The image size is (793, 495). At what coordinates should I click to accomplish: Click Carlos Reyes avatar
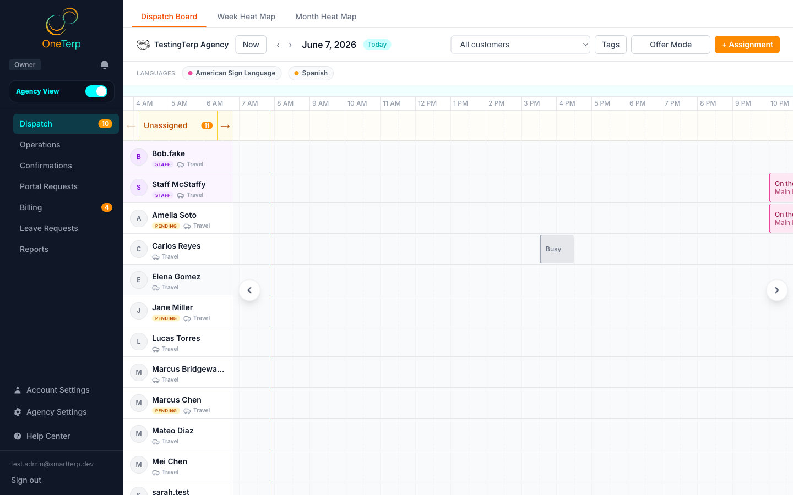[x=139, y=249]
